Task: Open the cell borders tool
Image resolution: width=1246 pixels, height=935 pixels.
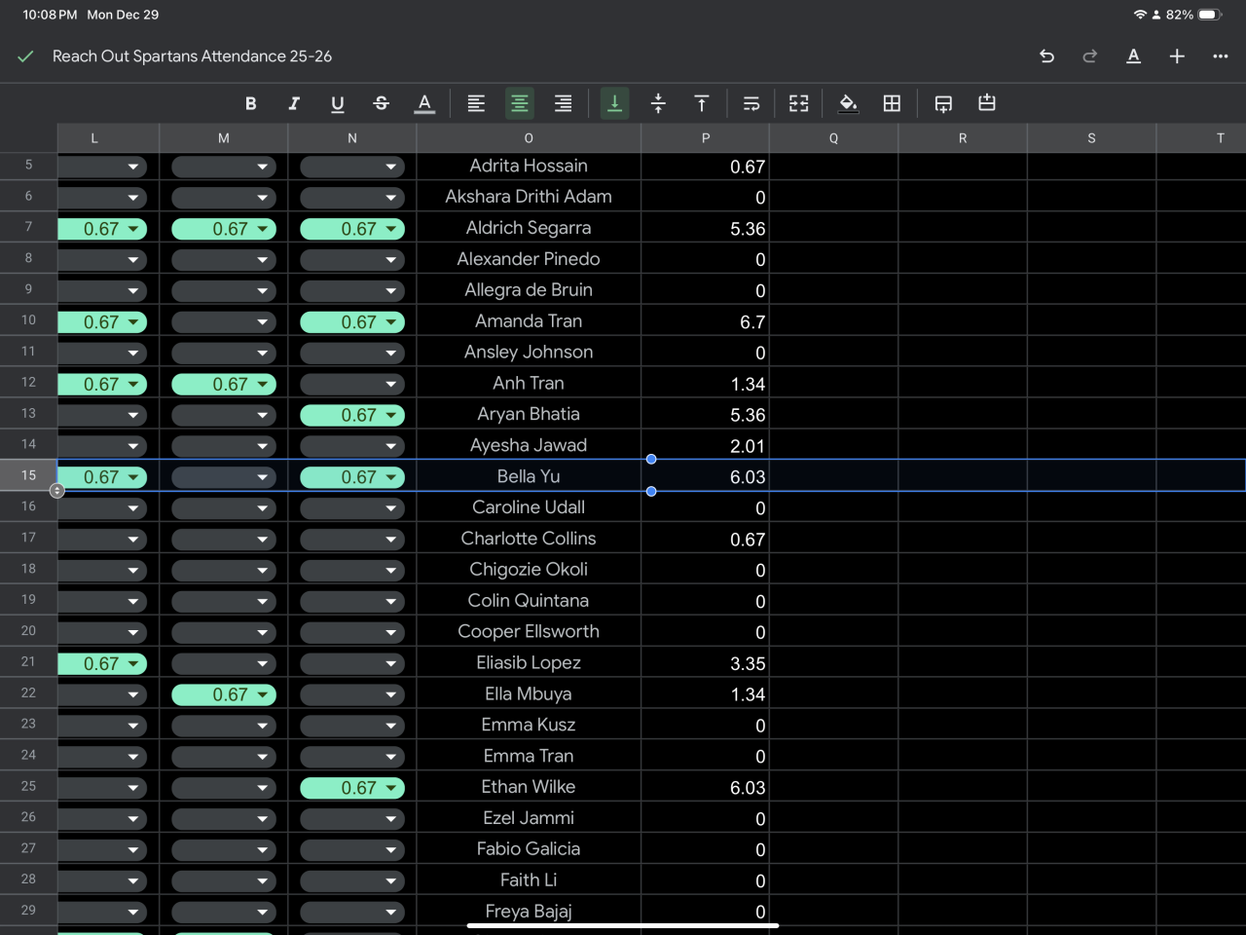Action: pyautogui.click(x=892, y=103)
